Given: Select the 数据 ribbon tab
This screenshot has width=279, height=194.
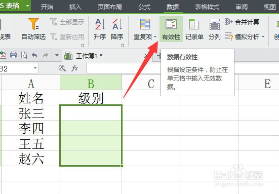Looking at the screenshot, I should (173, 7).
